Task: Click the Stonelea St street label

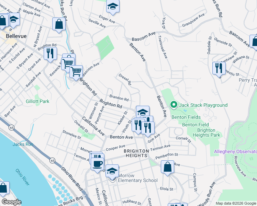Action: tap(71, 135)
